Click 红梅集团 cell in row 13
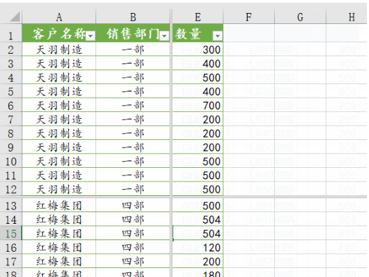 59,205
